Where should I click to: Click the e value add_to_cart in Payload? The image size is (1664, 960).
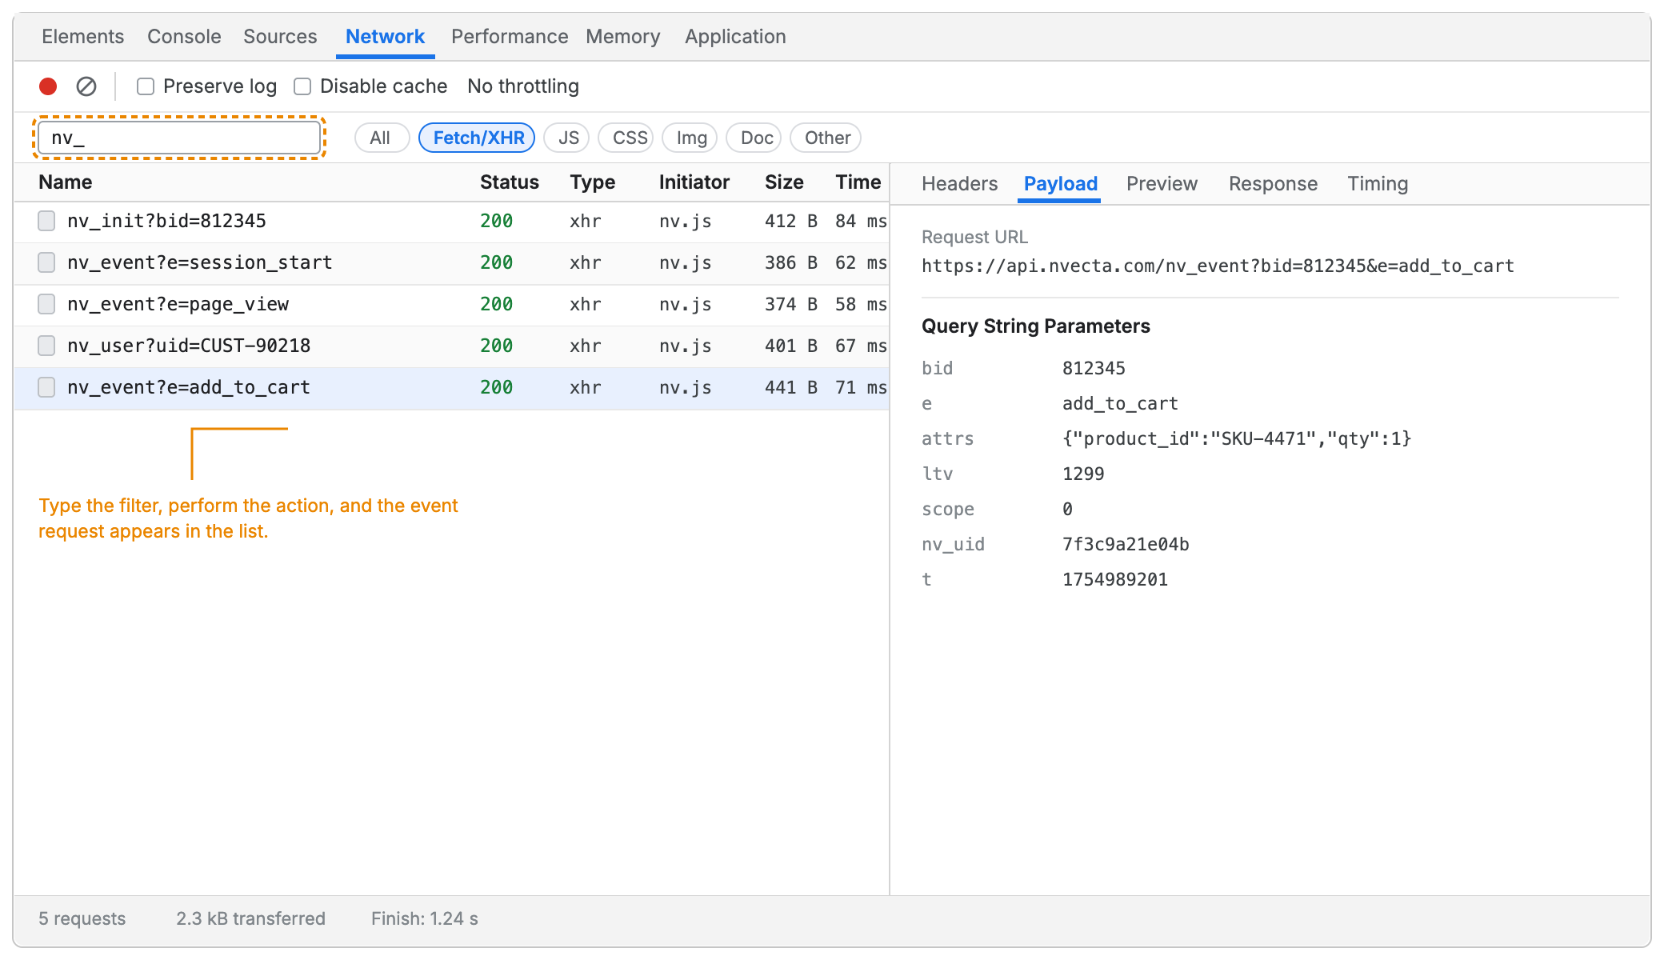click(x=1120, y=403)
